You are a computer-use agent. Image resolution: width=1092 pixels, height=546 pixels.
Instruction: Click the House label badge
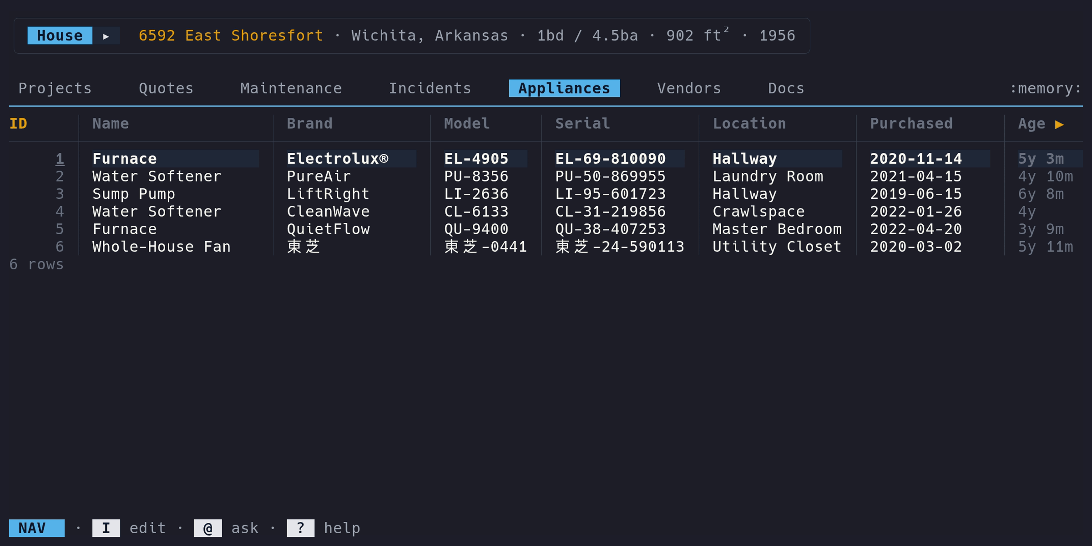[60, 36]
